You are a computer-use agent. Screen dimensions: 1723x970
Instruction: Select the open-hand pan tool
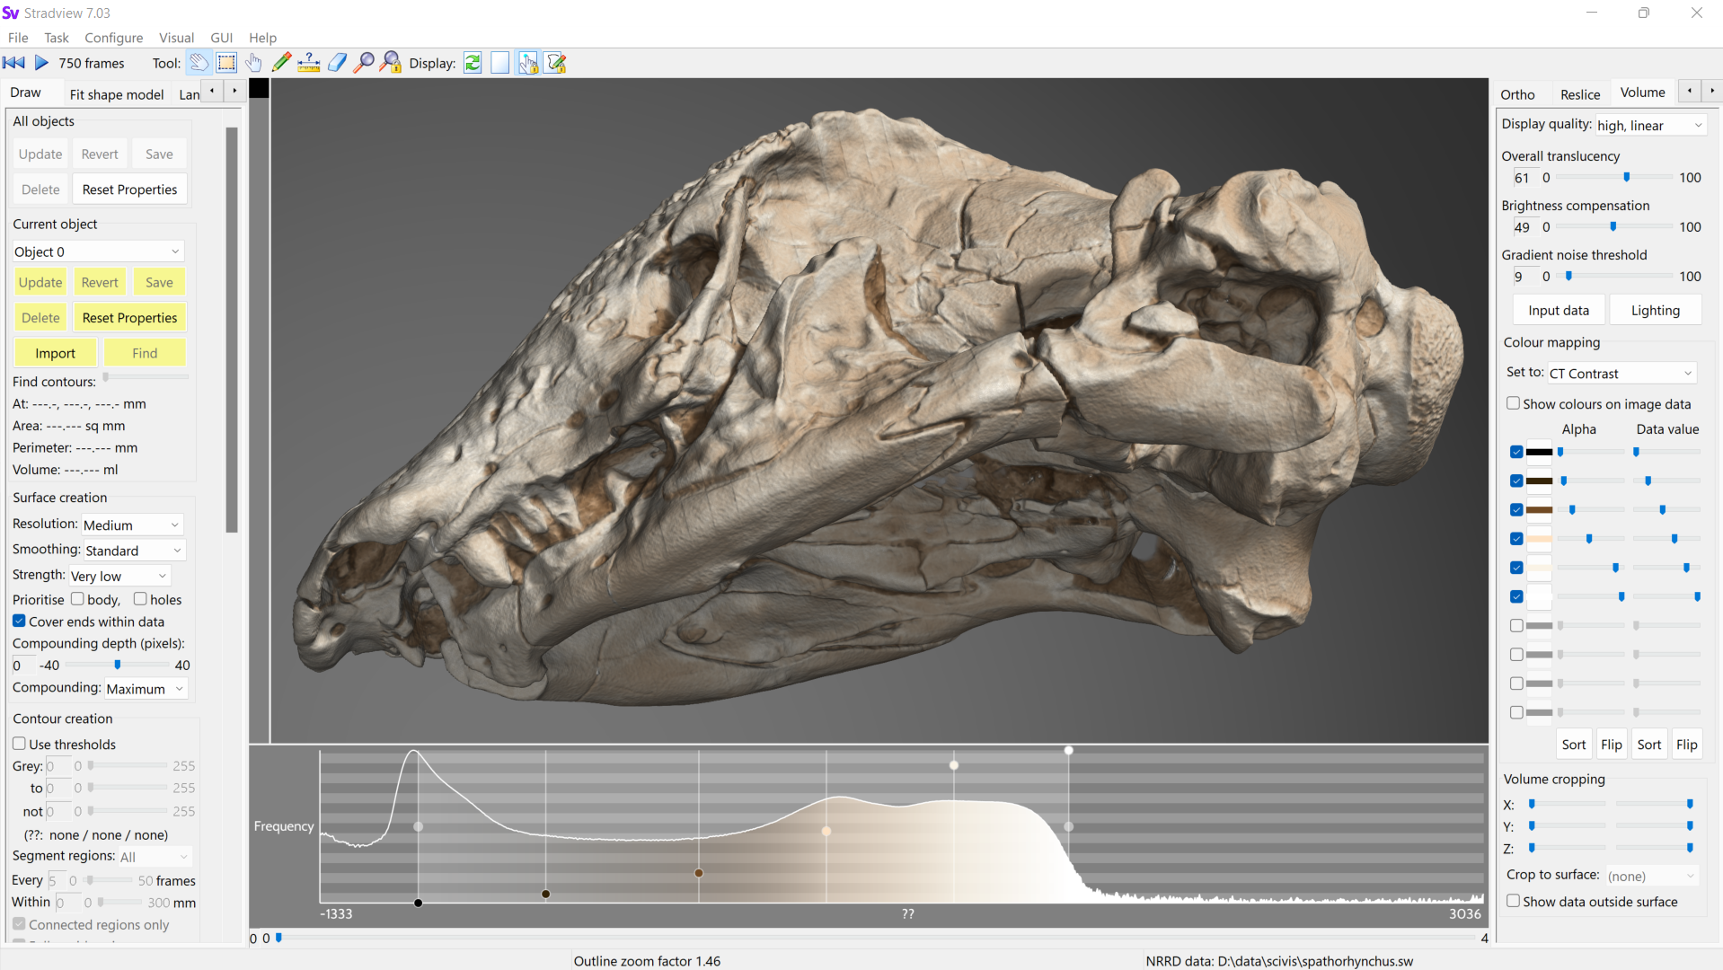click(x=199, y=63)
